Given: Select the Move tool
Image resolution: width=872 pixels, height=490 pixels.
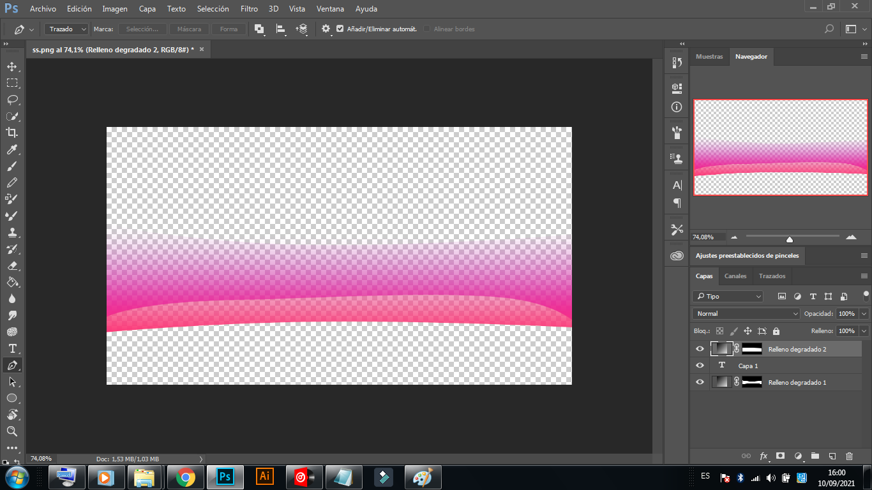Looking at the screenshot, I should 12,66.
